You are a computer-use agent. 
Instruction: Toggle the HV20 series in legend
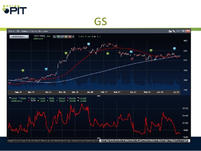pos(23,98)
